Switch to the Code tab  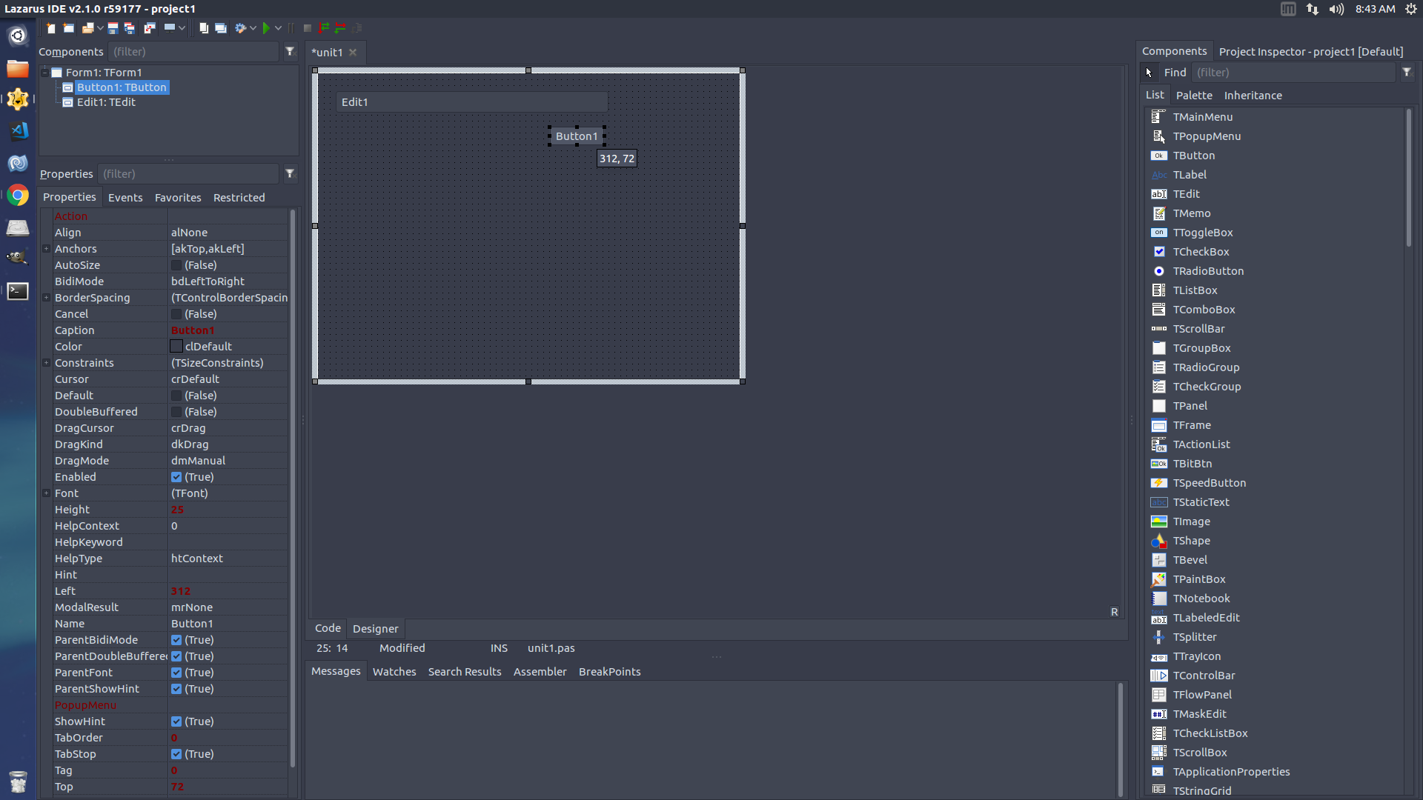(x=328, y=628)
